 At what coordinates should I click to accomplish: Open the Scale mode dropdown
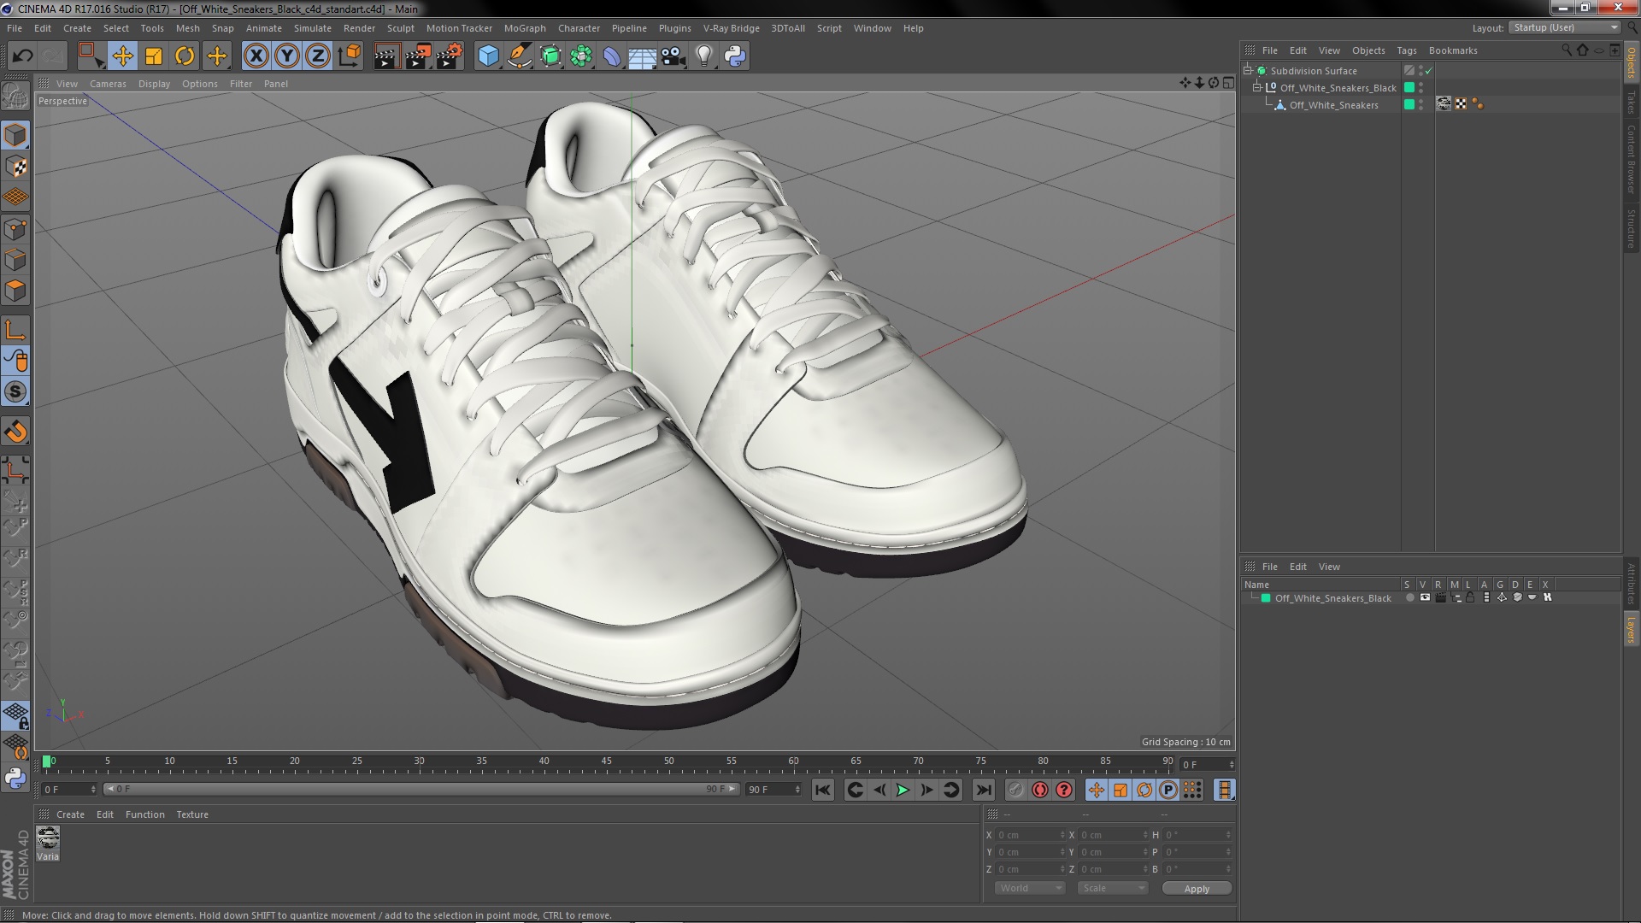(x=1112, y=888)
